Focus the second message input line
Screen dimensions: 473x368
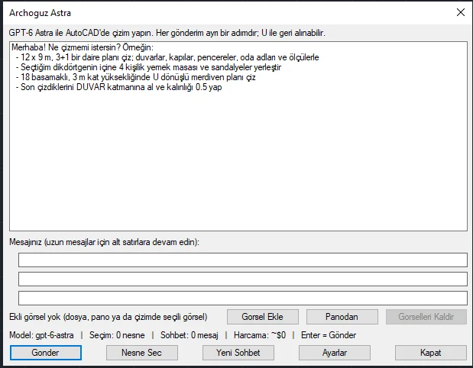pos(243,279)
